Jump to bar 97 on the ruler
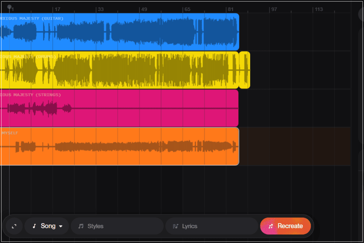This screenshot has width=364, height=243. [x=274, y=9]
